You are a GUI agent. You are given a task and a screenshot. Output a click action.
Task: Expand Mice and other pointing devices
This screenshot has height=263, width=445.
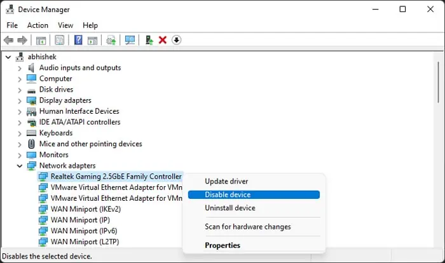click(x=19, y=144)
